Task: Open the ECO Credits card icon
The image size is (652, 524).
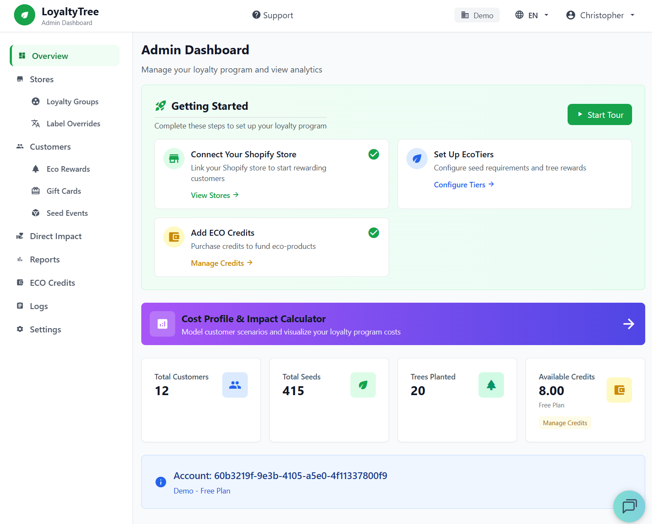Action: tap(20, 282)
